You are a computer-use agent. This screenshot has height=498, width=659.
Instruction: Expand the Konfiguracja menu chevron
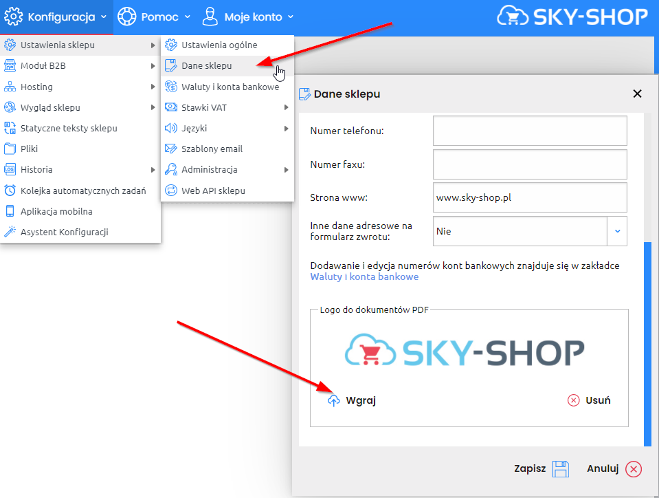pos(104,17)
